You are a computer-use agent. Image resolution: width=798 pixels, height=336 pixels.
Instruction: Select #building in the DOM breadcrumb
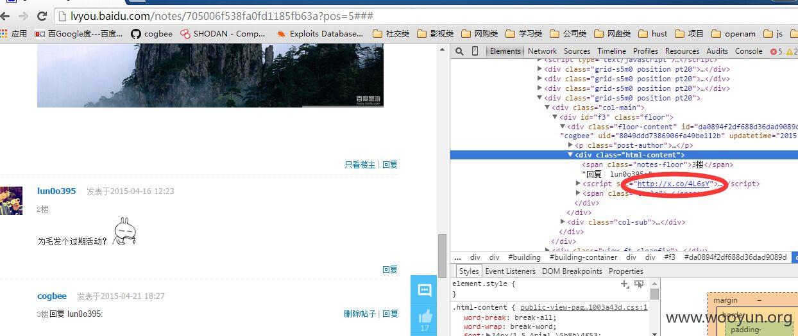525,257
